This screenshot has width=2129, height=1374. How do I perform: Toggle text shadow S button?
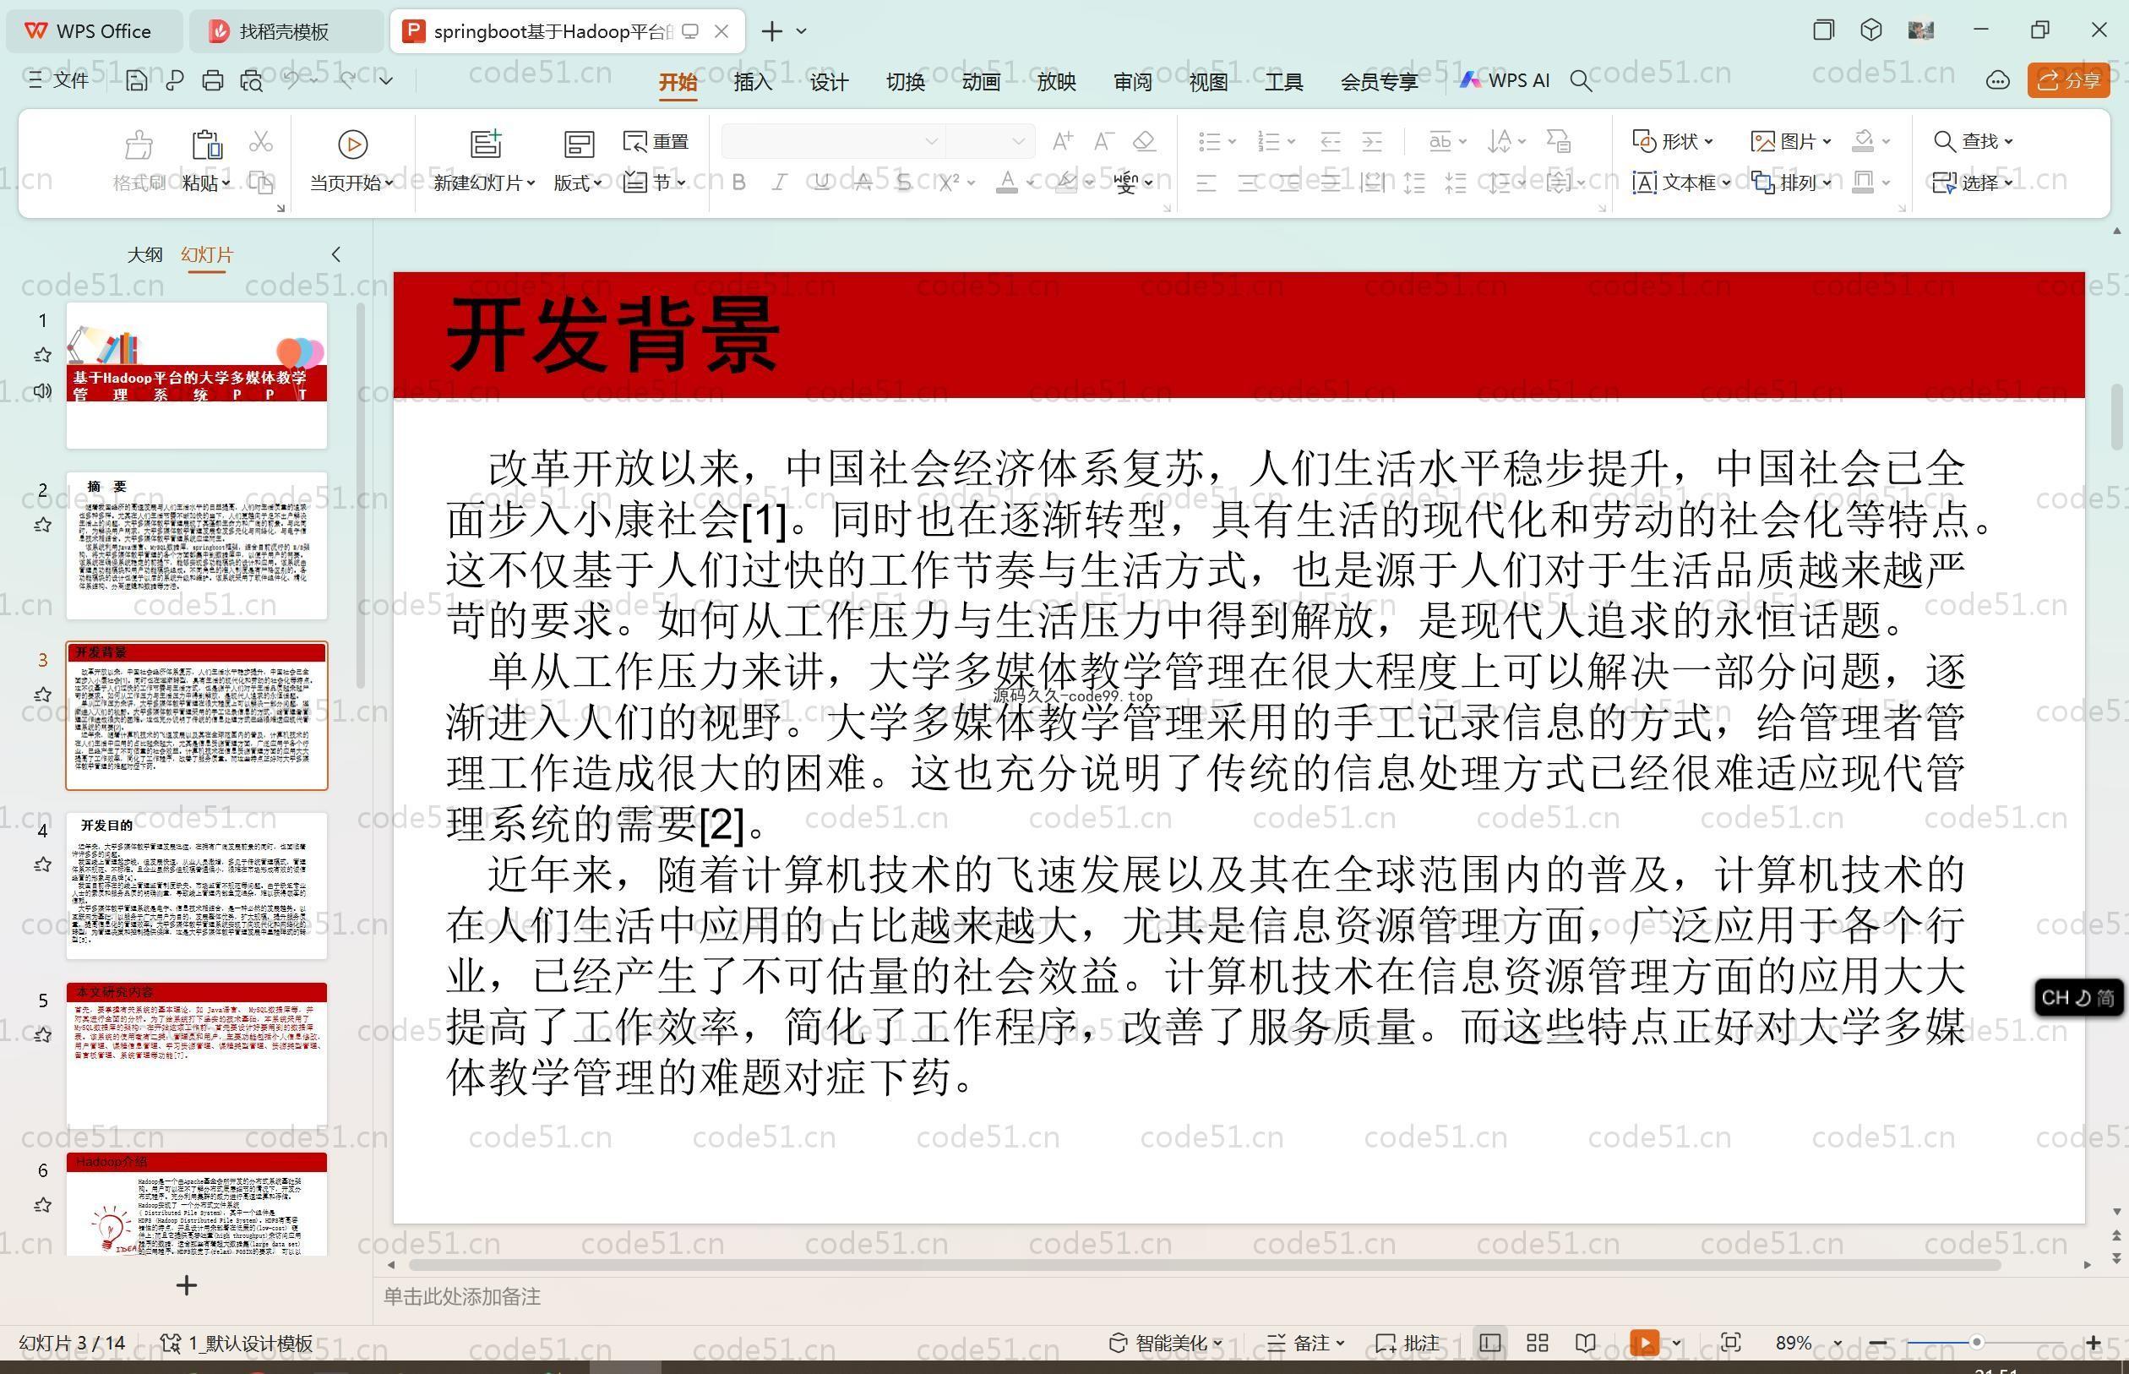coord(903,183)
